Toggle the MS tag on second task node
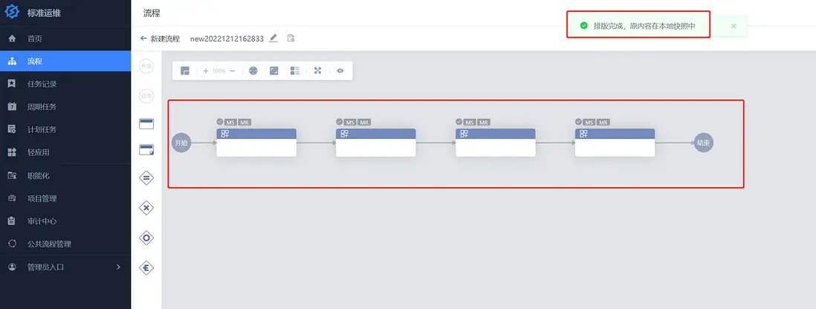816x309 pixels. click(350, 123)
